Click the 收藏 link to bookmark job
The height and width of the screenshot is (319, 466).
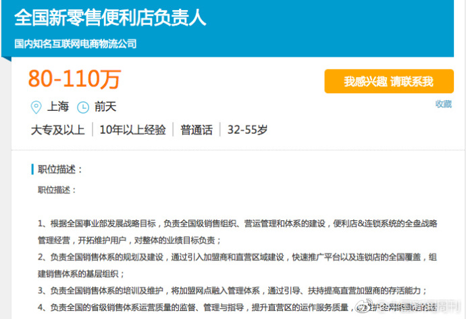(x=443, y=104)
